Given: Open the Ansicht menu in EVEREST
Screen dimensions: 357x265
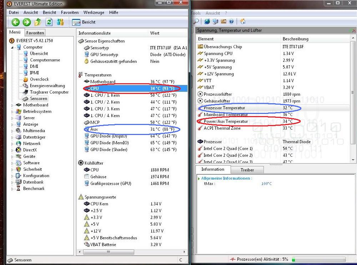Looking at the screenshot, I should 31,12.
